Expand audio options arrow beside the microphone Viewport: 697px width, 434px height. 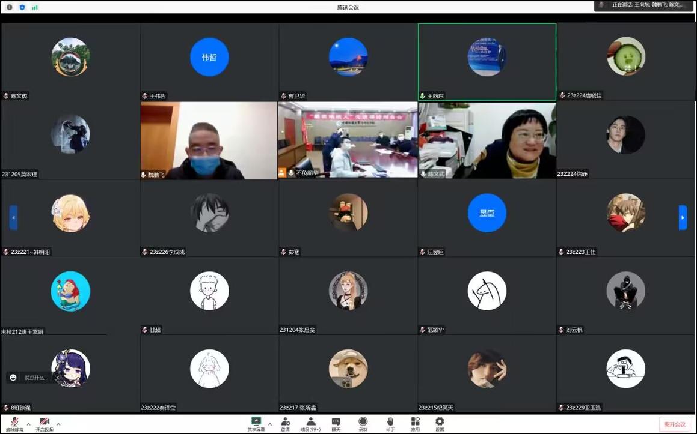pos(28,424)
